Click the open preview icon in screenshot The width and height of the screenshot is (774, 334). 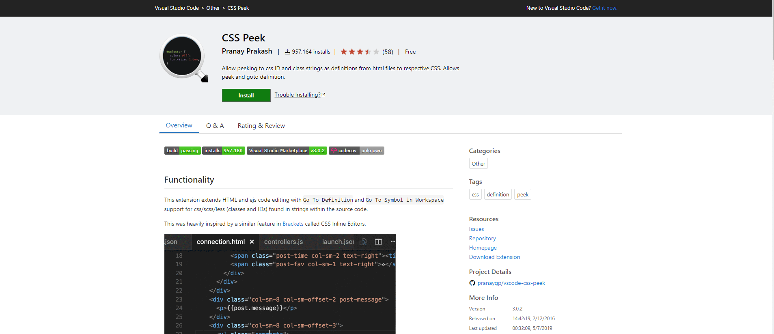click(x=363, y=241)
